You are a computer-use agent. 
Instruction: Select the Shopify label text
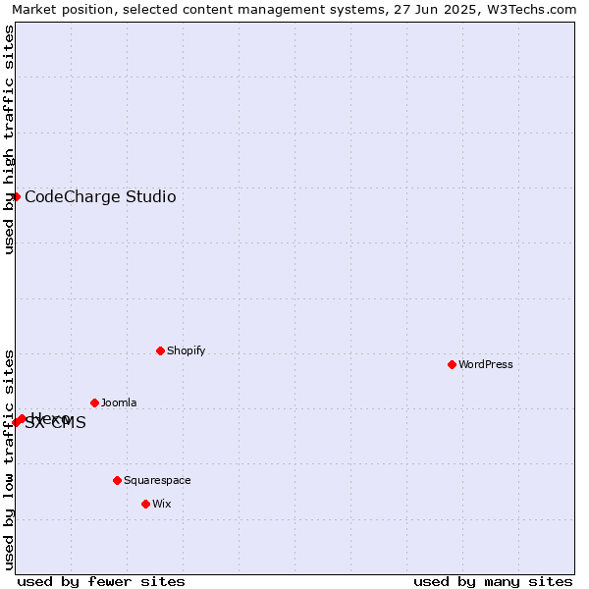[186, 350]
